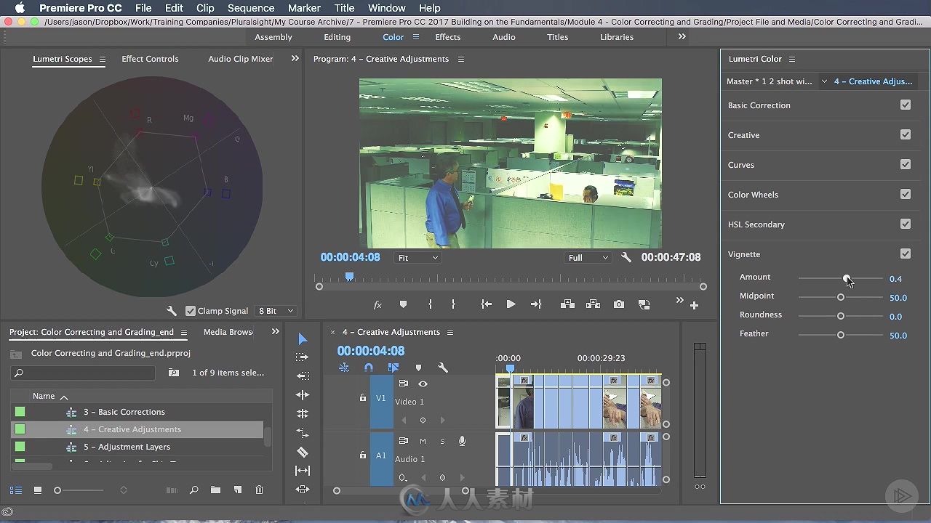Open the File menu

tap(143, 8)
